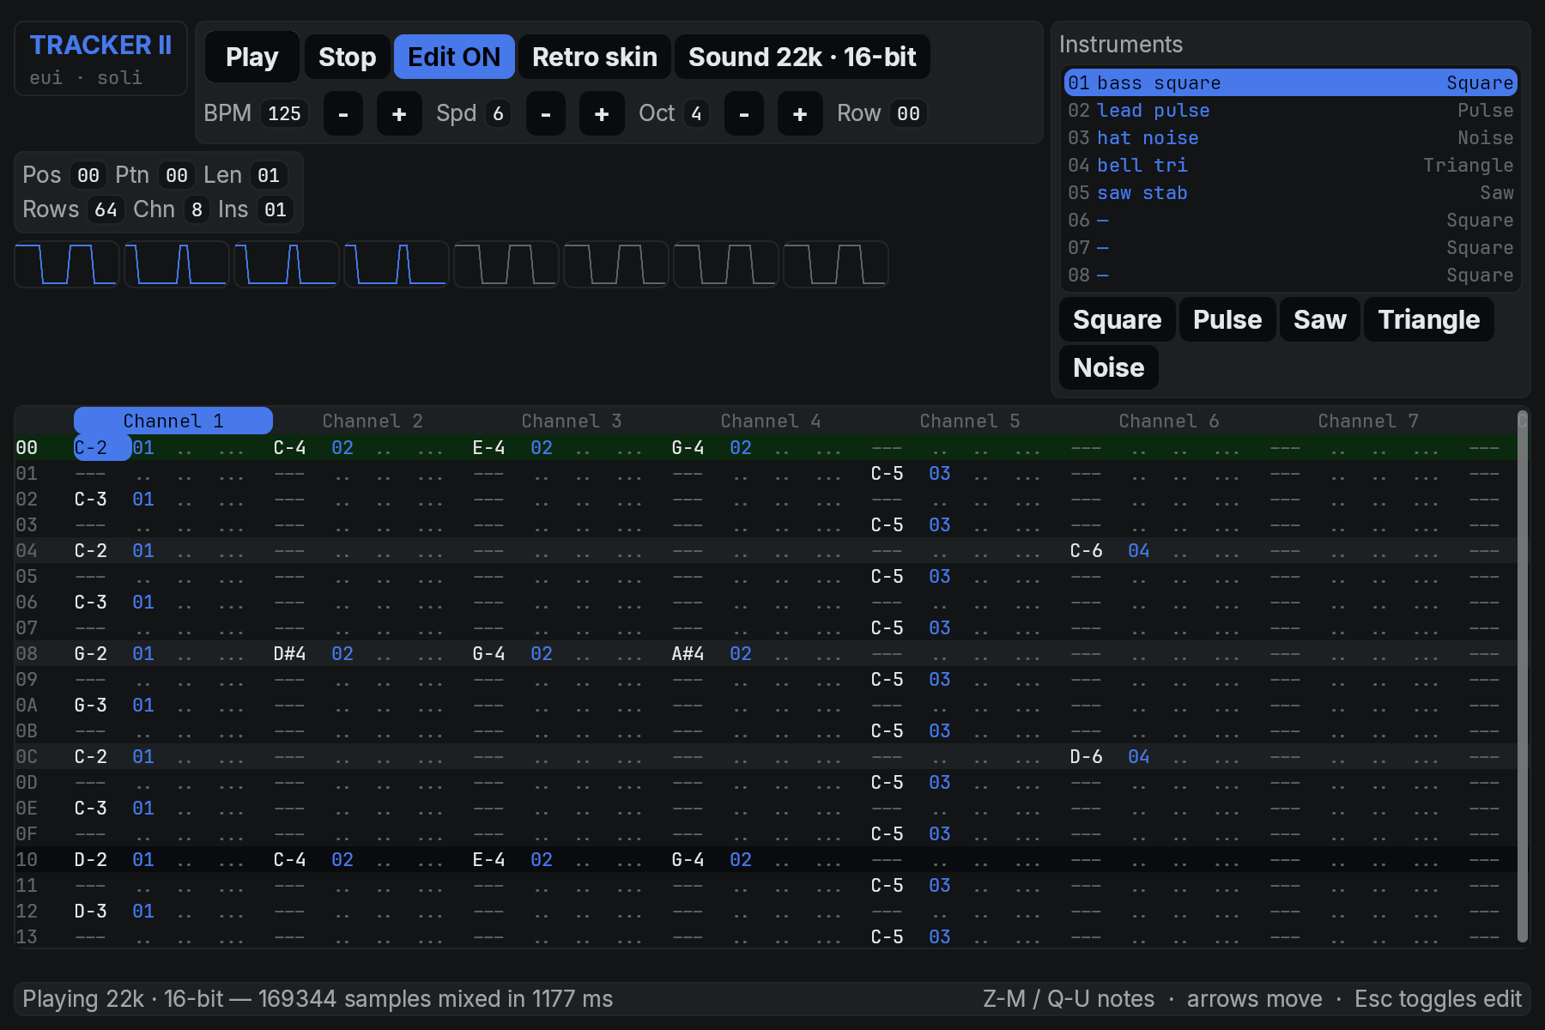Click the Ins value 01

pos(275,209)
